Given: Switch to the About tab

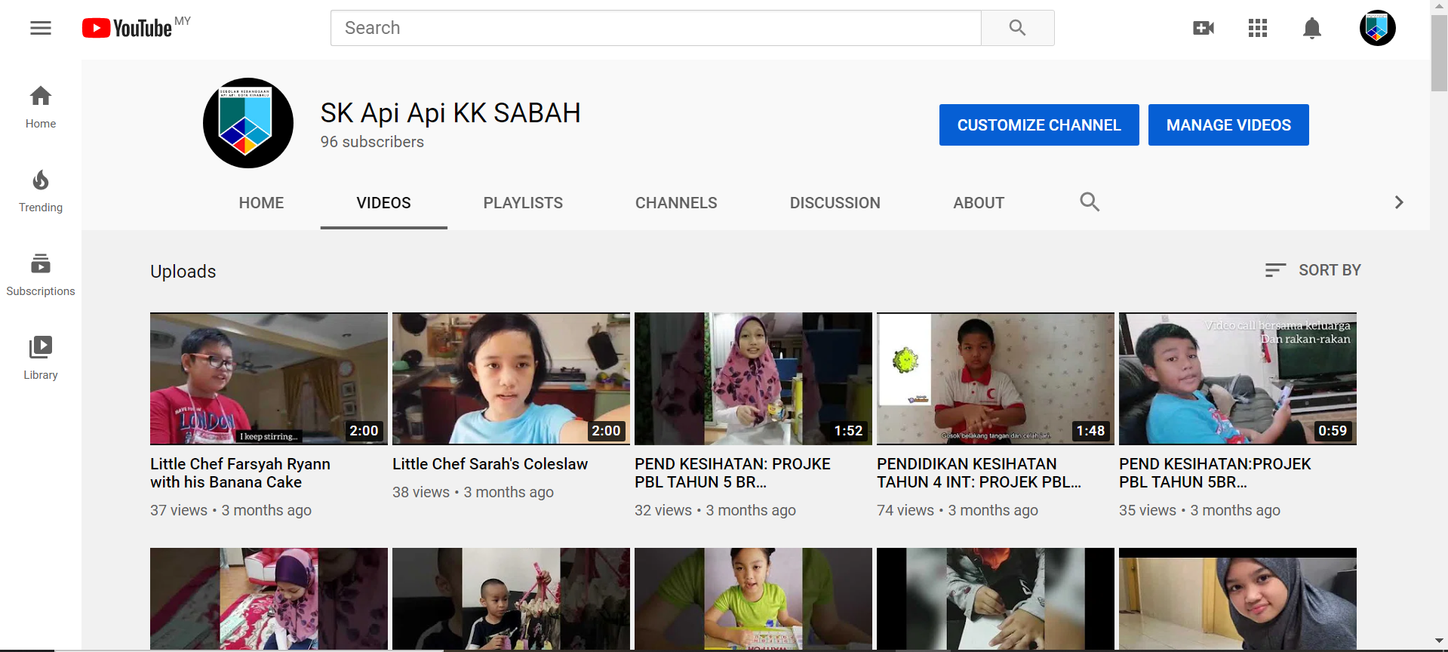Looking at the screenshot, I should pyautogui.click(x=978, y=203).
